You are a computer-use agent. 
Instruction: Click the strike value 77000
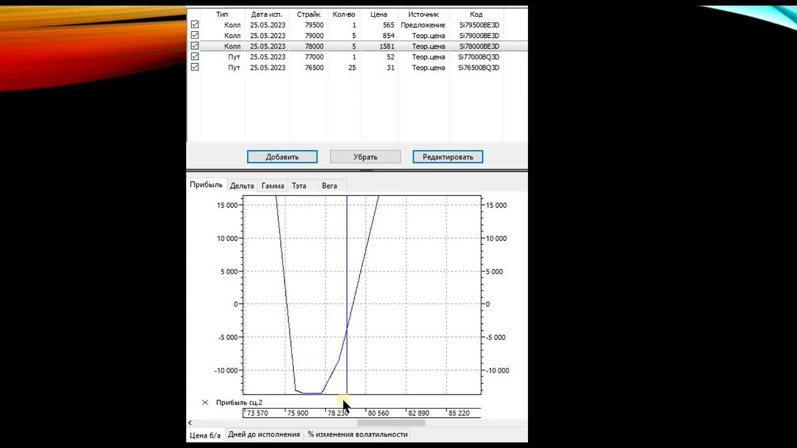(313, 57)
